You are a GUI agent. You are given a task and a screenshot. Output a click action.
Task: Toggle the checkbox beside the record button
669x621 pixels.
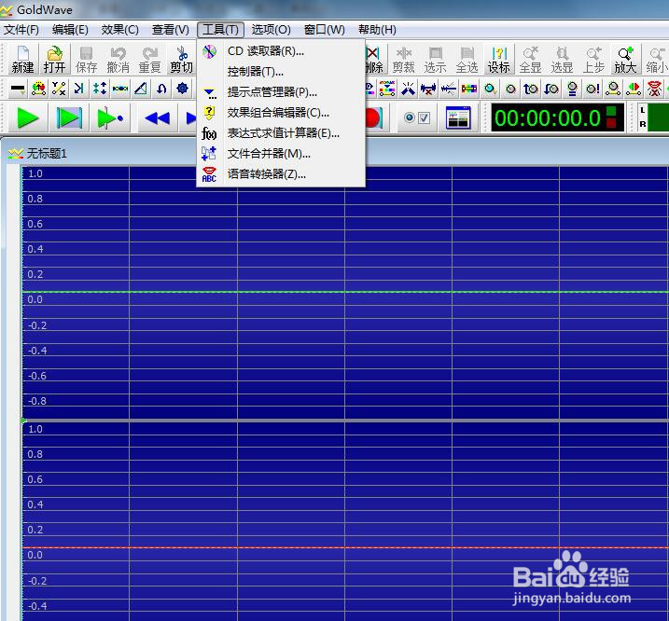pos(425,117)
